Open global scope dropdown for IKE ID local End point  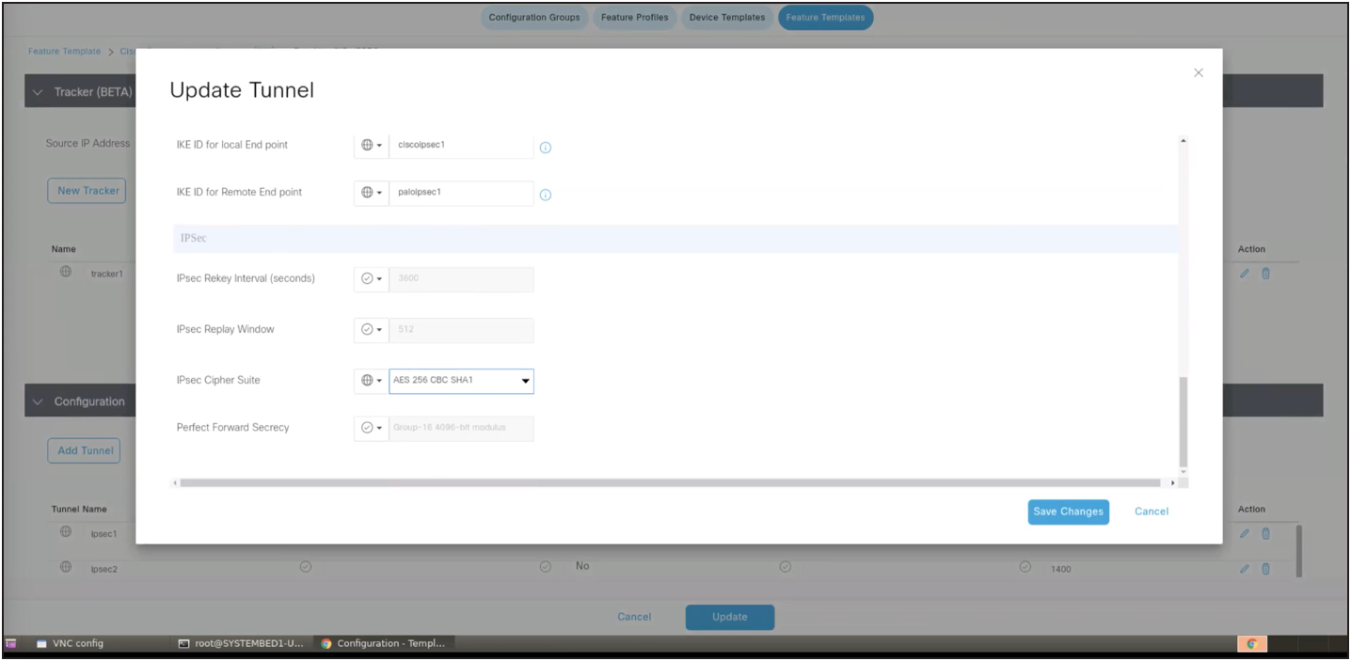coord(372,145)
